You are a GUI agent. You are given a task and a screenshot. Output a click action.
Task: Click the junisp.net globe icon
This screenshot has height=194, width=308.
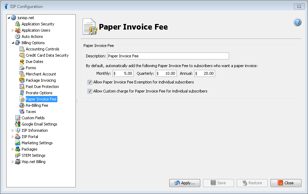click(13, 18)
